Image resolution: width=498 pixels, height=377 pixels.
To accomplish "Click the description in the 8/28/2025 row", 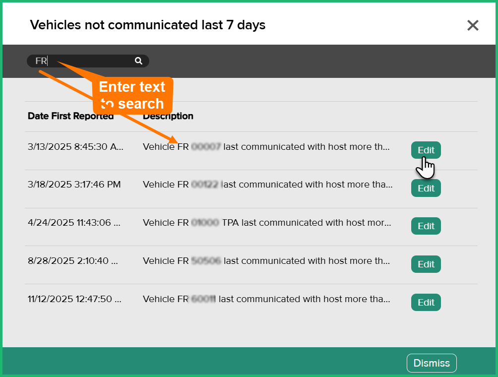I will point(266,261).
